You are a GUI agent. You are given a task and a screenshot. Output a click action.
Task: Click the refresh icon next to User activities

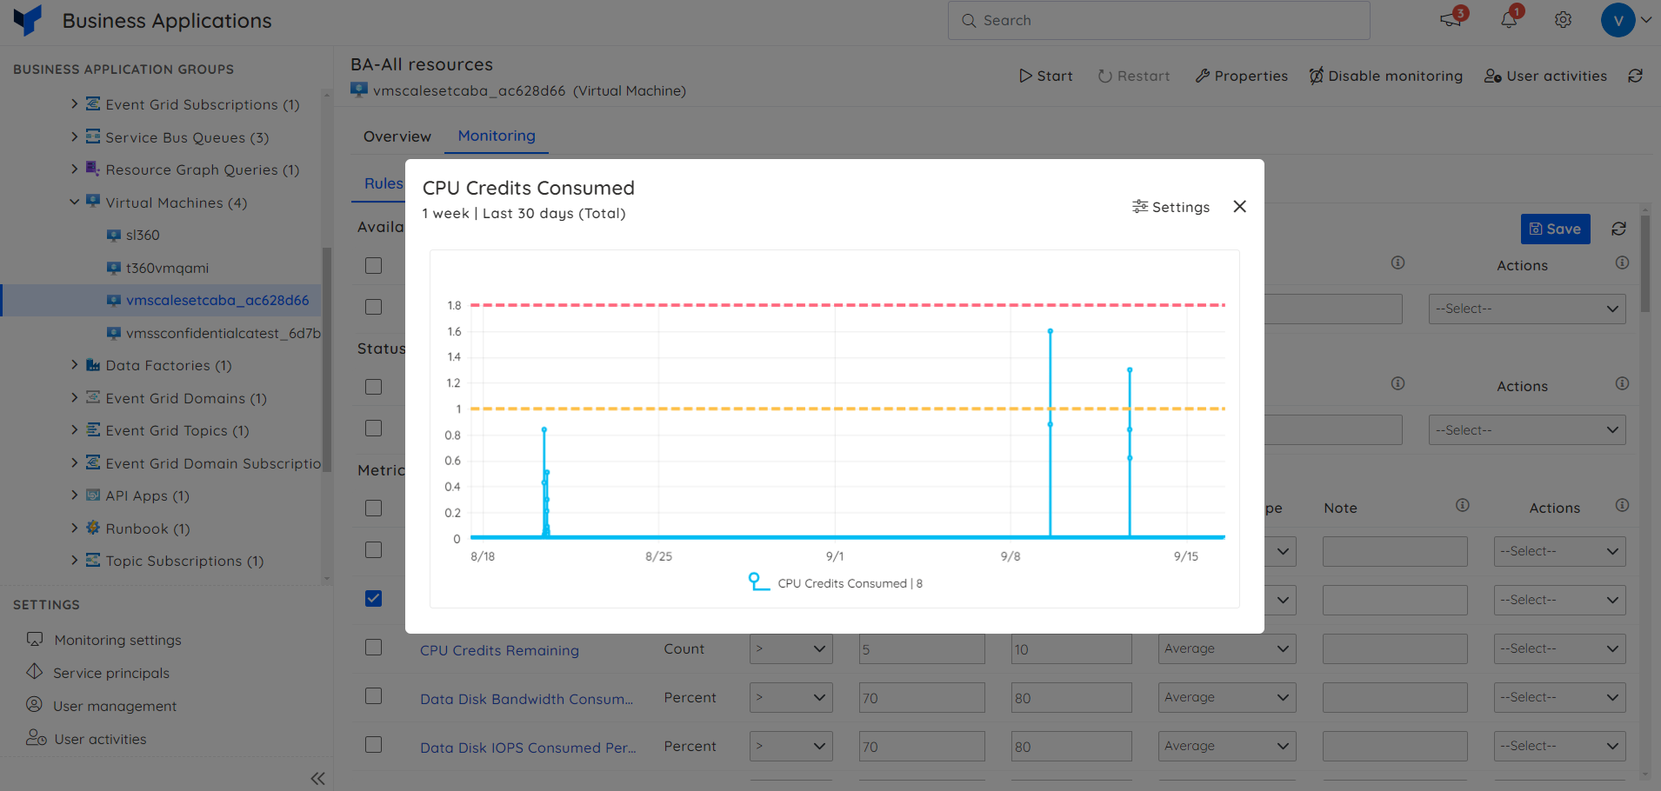click(1635, 76)
